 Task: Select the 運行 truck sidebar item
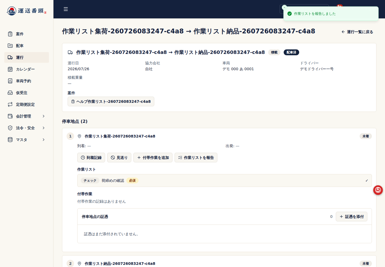point(26,57)
